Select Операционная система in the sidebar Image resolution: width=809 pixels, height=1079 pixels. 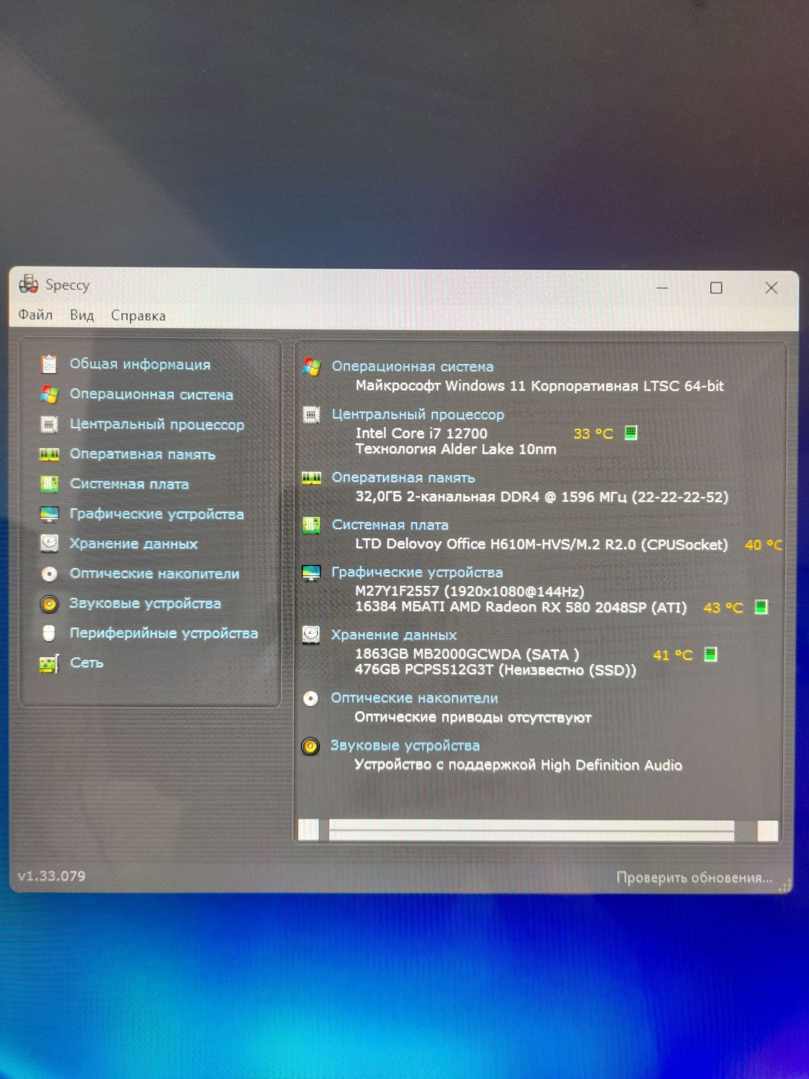pyautogui.click(x=152, y=394)
